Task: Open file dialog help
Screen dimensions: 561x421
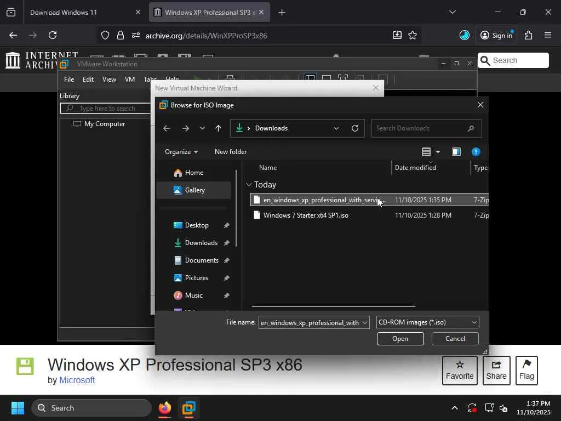Action: (x=476, y=152)
